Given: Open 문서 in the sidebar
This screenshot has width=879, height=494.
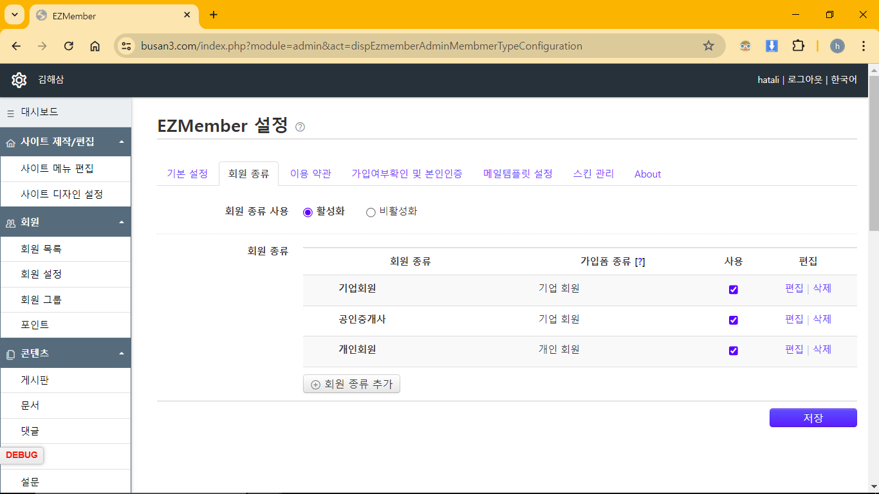Looking at the screenshot, I should (x=66, y=406).
